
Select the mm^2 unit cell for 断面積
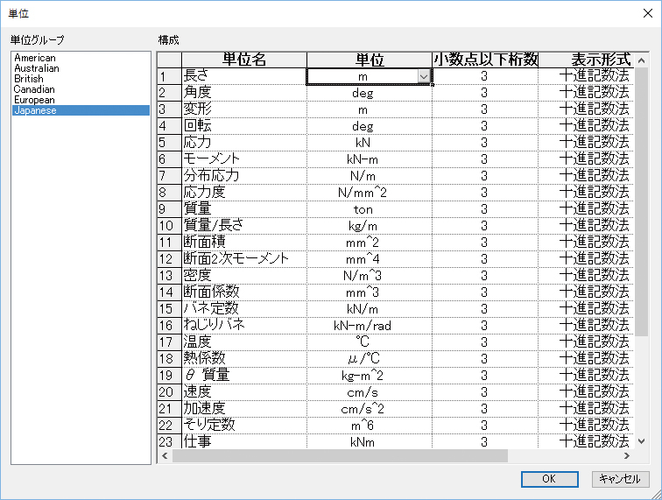pyautogui.click(x=370, y=243)
